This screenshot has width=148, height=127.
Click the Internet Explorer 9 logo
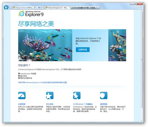31,14
